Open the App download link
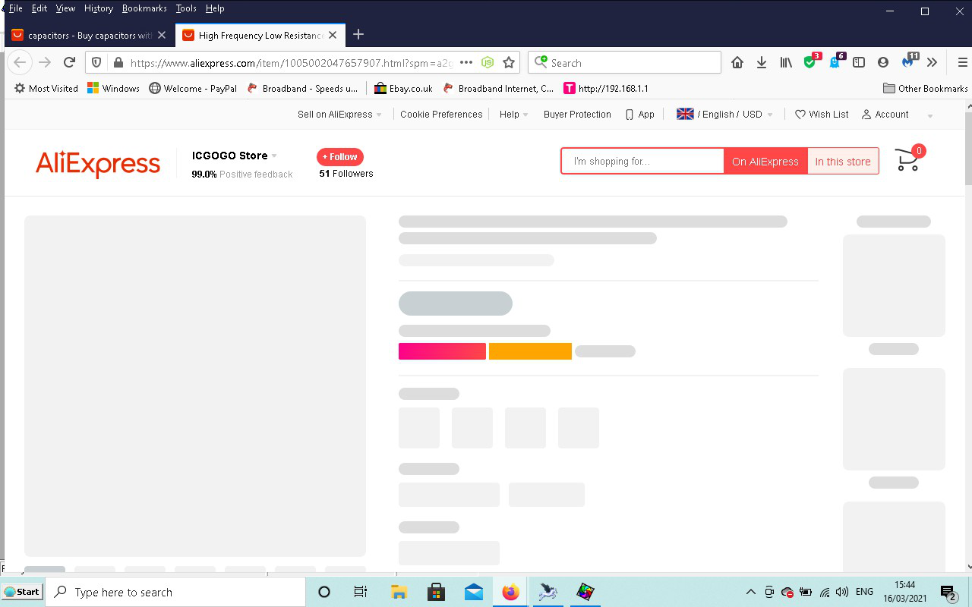 click(x=639, y=115)
